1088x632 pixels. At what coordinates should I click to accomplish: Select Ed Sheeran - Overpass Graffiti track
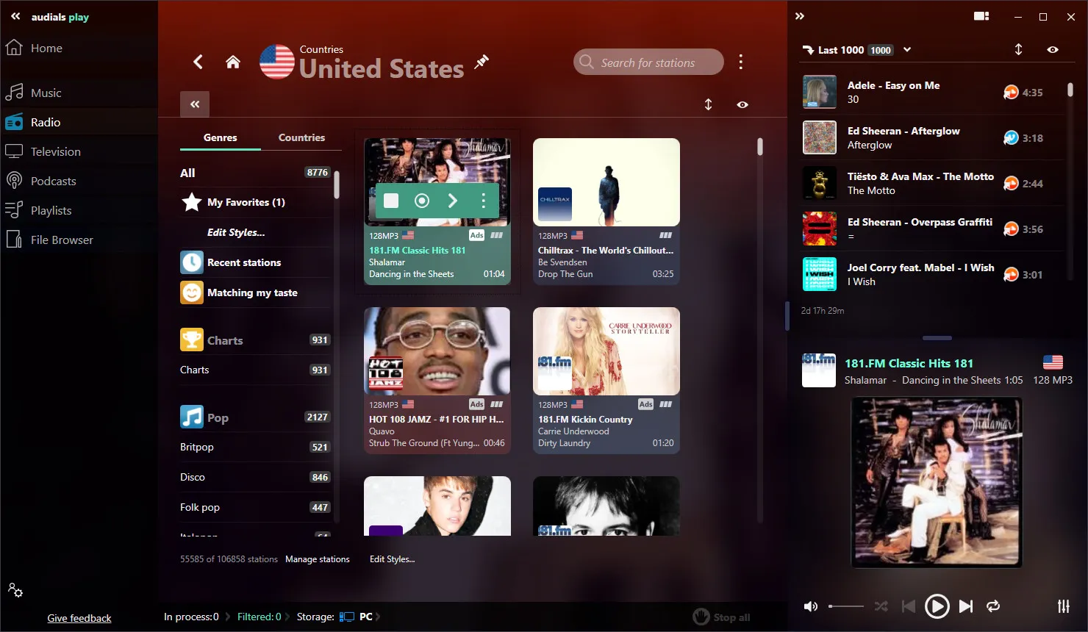point(932,229)
